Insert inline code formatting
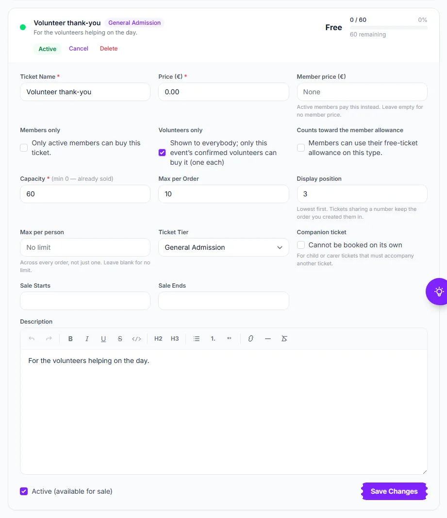The width and height of the screenshot is (447, 518). [136, 339]
